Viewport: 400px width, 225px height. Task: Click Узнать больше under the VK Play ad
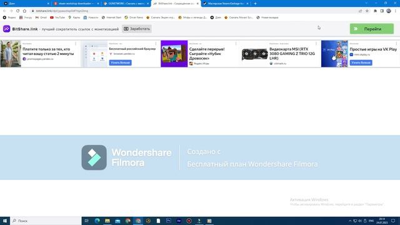(x=361, y=62)
